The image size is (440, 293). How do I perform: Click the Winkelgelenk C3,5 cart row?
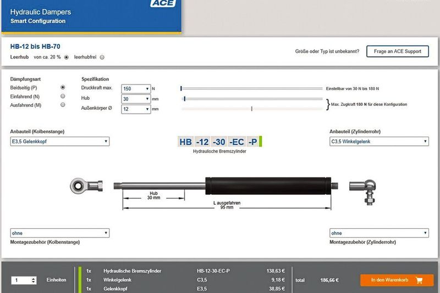tap(186, 280)
